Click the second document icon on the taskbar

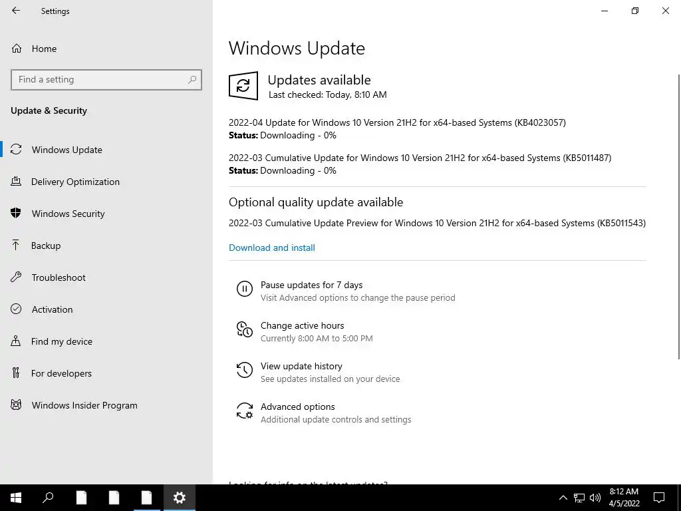click(114, 498)
